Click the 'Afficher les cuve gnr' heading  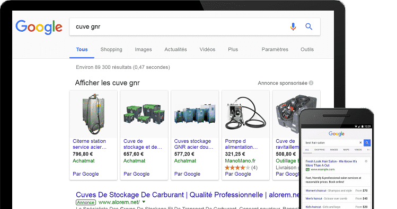(108, 83)
